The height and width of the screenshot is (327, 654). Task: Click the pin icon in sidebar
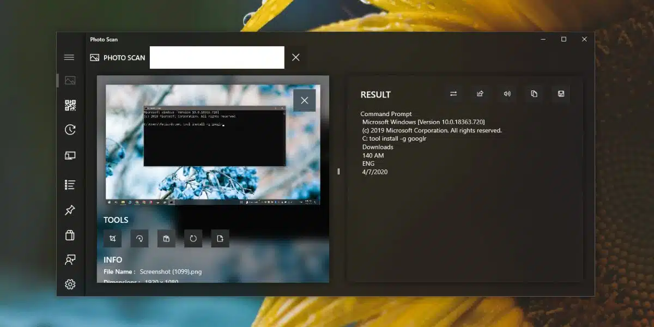point(70,210)
